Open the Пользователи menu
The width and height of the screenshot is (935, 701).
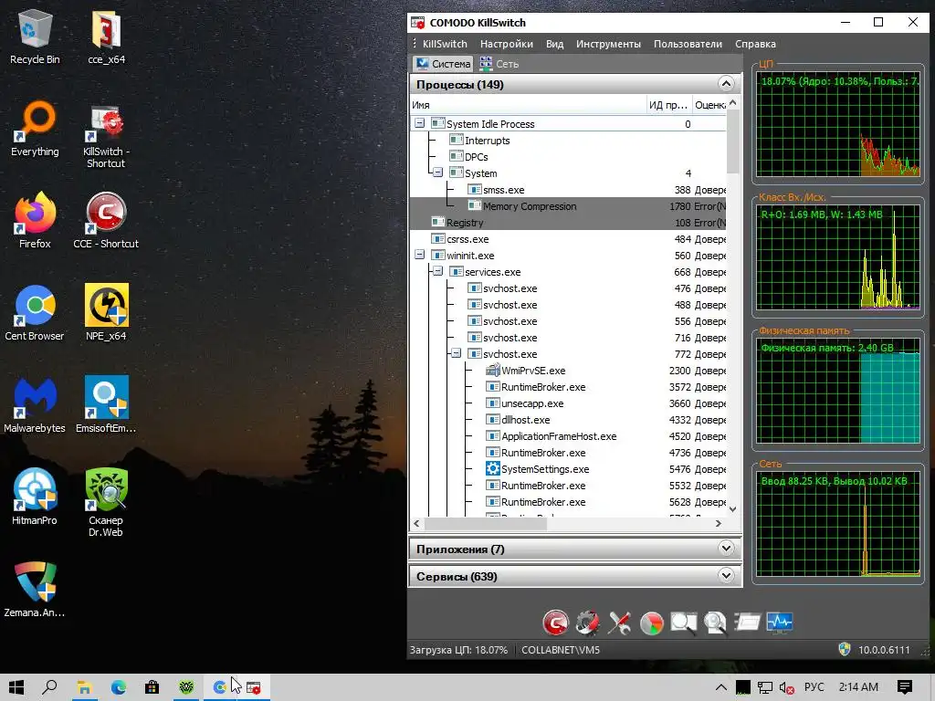tap(688, 44)
